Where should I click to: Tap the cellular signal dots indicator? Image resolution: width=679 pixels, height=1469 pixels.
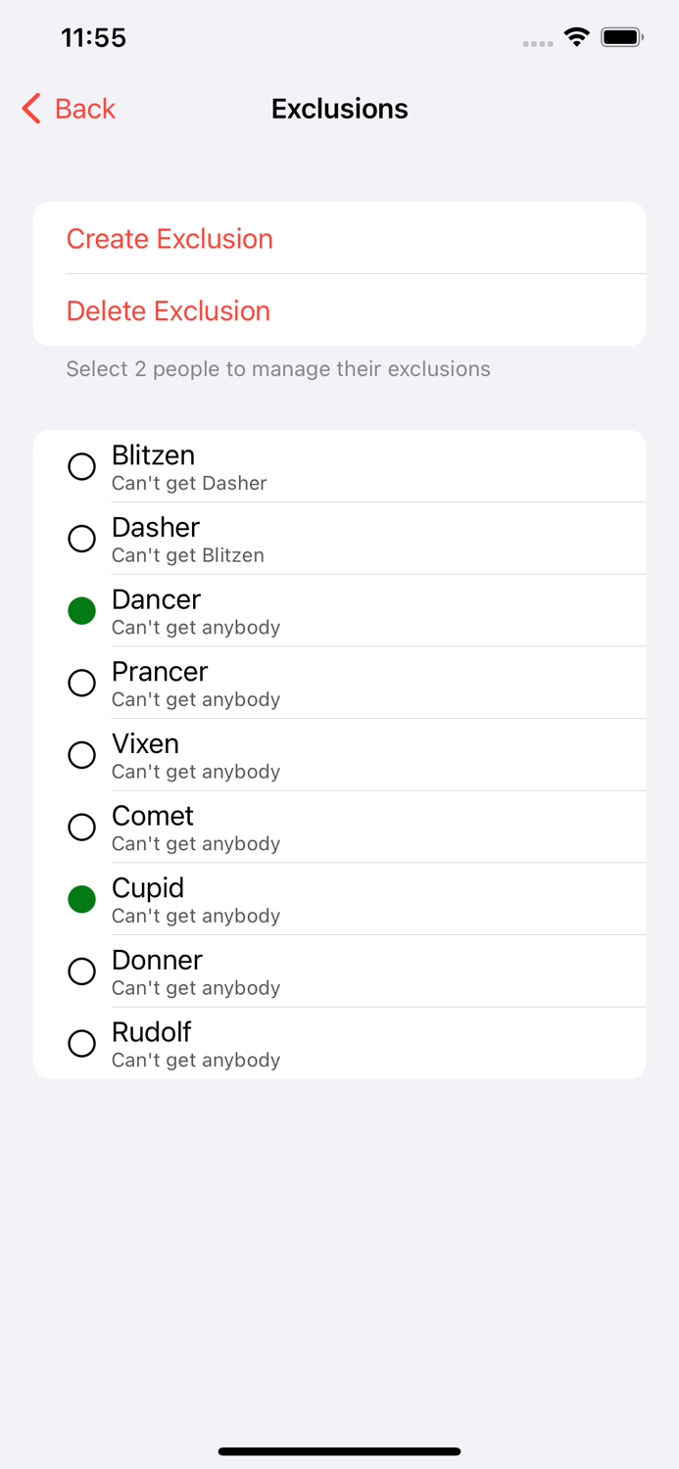tap(538, 43)
